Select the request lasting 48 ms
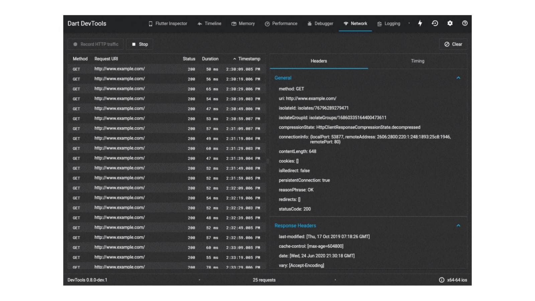535x301 pixels. click(x=167, y=218)
